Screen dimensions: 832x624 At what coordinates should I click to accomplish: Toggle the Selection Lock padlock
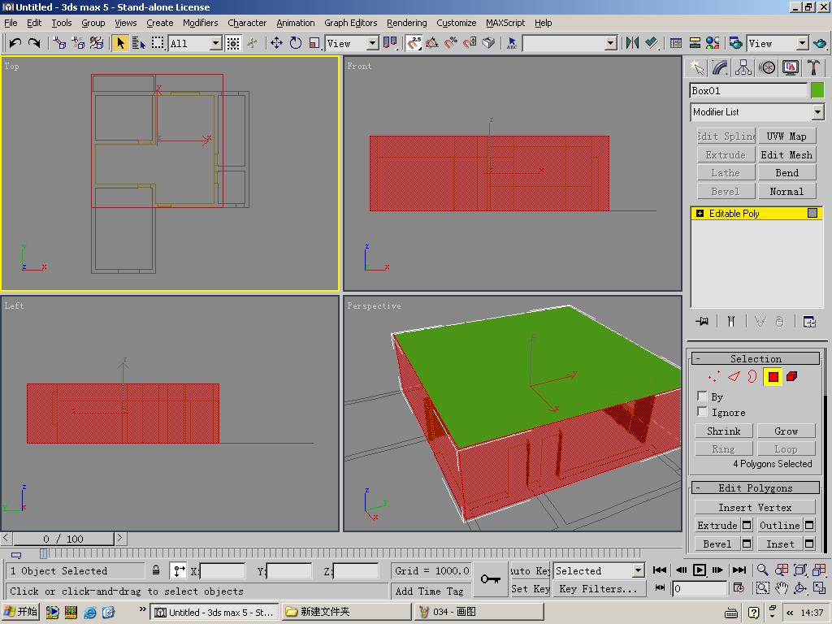click(x=156, y=570)
